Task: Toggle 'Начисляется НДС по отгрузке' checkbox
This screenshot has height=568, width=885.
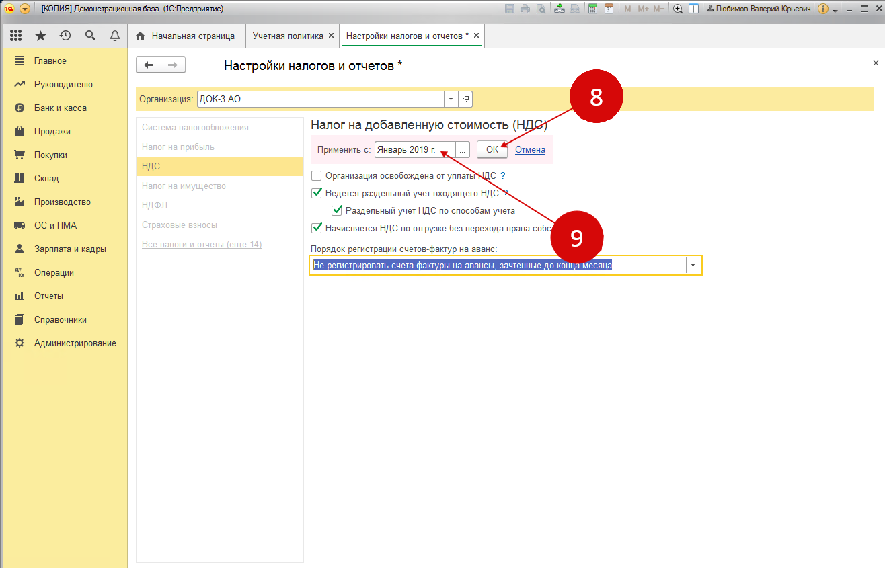Action: (317, 228)
